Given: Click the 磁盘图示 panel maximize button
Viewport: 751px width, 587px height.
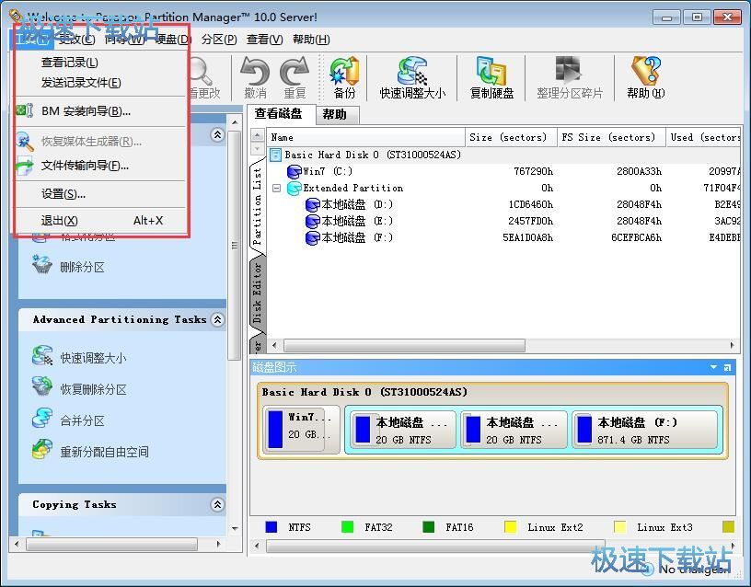Looking at the screenshot, I should point(727,367).
